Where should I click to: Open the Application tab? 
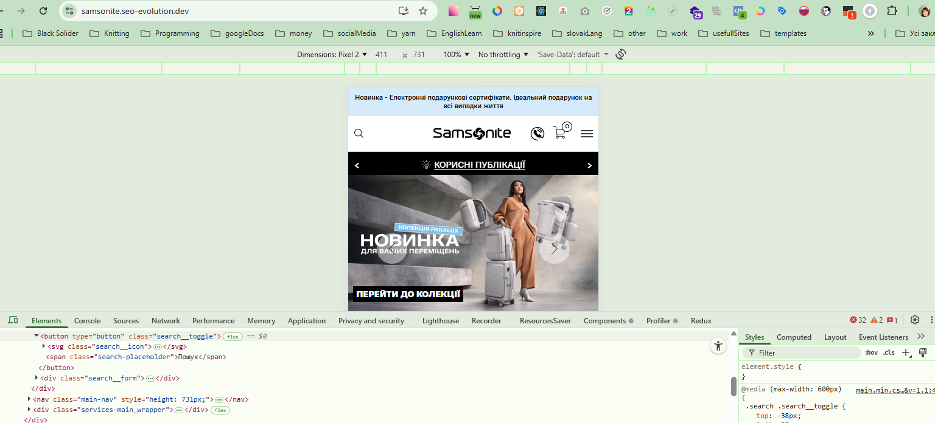coord(307,320)
